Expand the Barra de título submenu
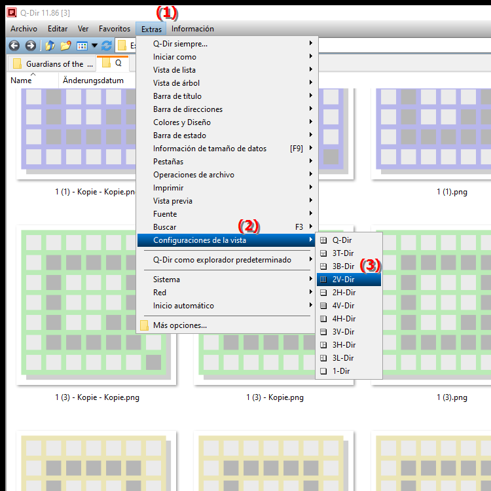 [226, 96]
